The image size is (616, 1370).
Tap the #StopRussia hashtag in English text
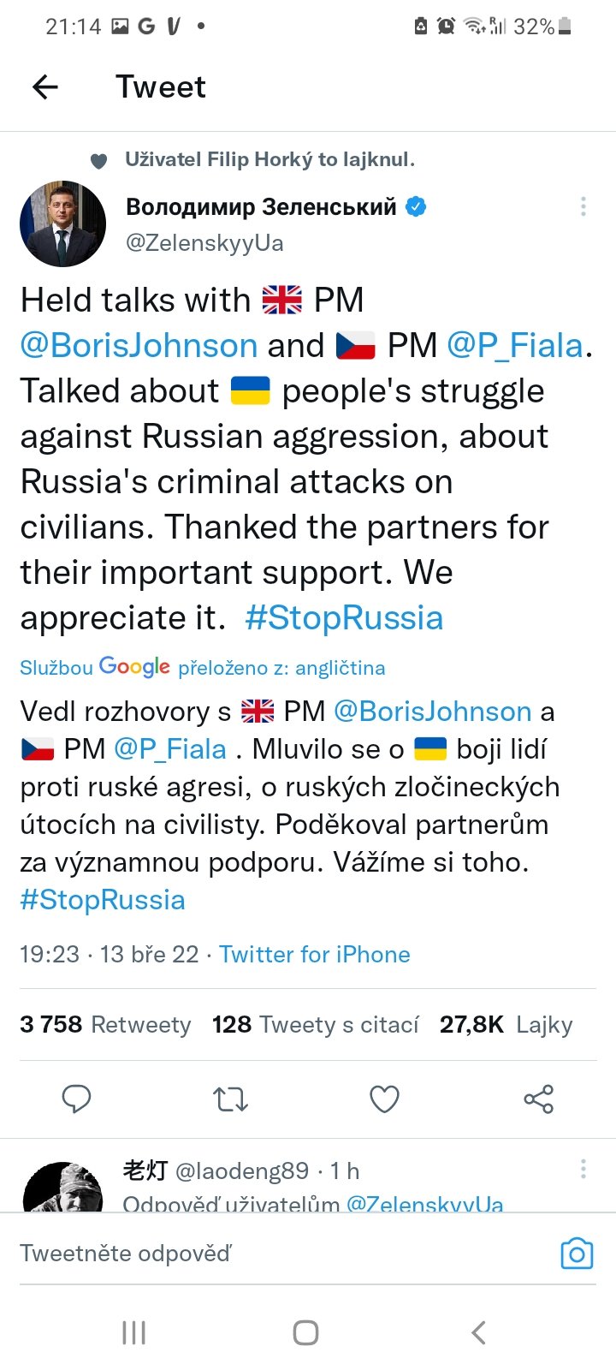(344, 617)
